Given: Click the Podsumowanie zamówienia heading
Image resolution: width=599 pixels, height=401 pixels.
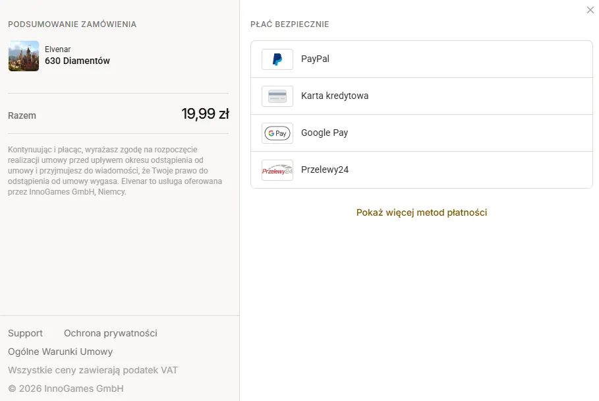Looking at the screenshot, I should pyautogui.click(x=72, y=24).
